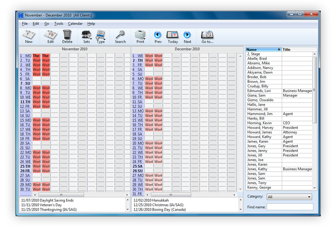Click the application icon in title bar
The image size is (336, 227).
[21, 15]
